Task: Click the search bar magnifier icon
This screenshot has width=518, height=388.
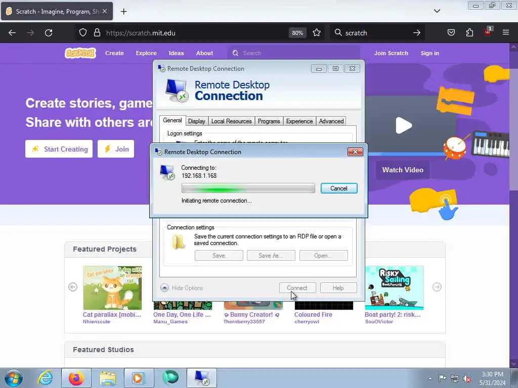Action: [338, 32]
